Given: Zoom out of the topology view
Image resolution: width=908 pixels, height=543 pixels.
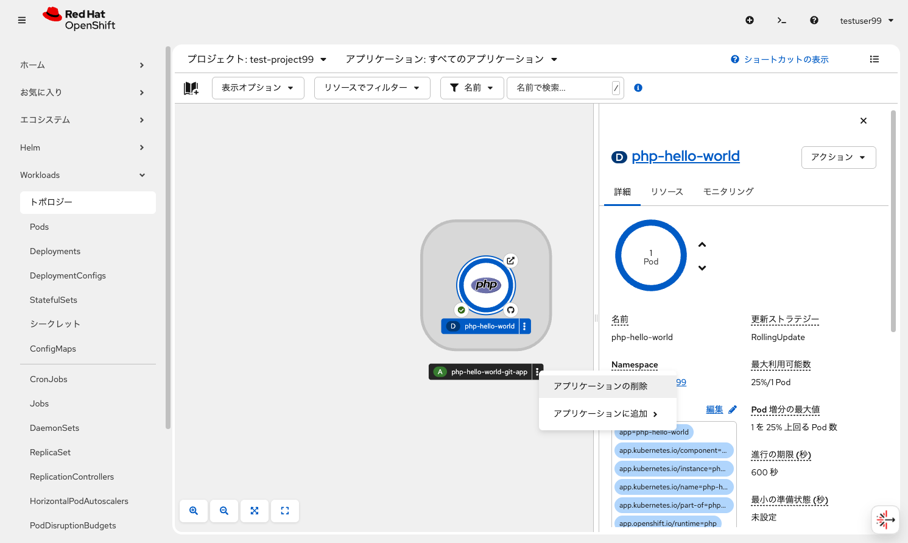Looking at the screenshot, I should (x=224, y=511).
